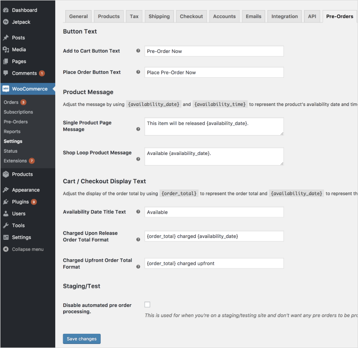This screenshot has height=348, width=358.
Task: Open the Pre-Orders submenu link
Action: tap(16, 122)
